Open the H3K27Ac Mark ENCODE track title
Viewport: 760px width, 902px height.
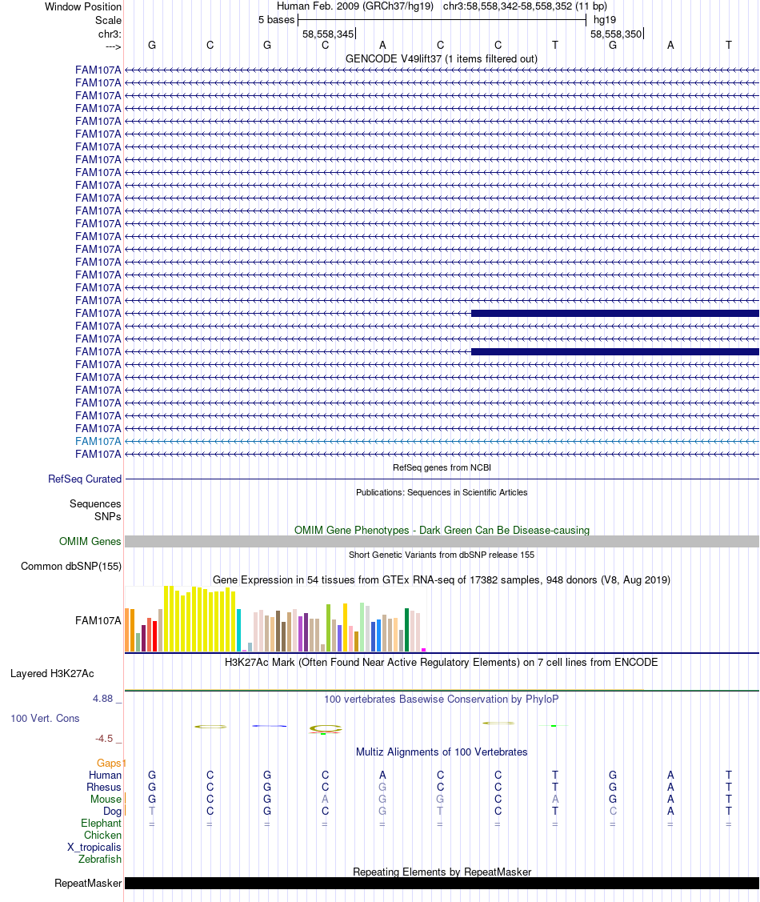[442, 662]
